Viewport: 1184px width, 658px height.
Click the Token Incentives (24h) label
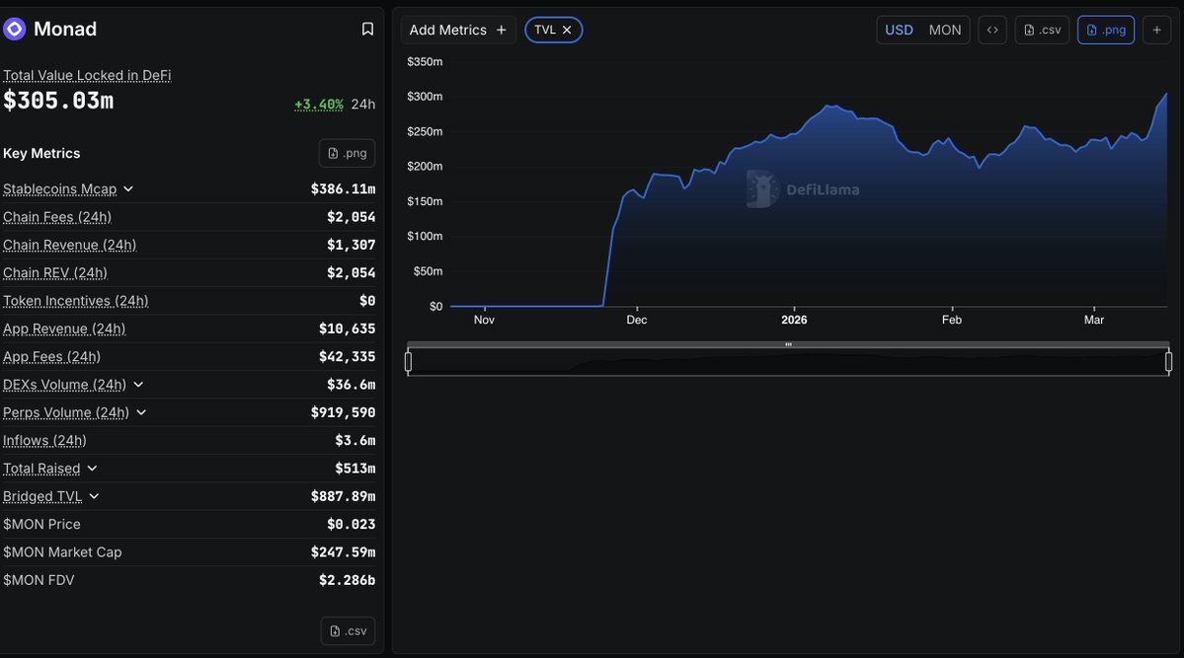point(75,300)
